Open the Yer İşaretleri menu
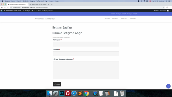 pyautogui.click(x=40, y=1)
